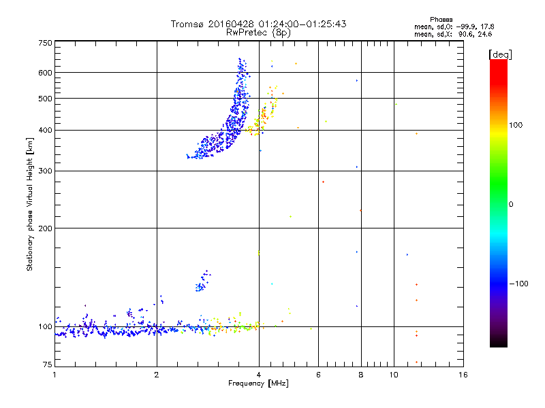This screenshot has width=545, height=408.
Task: Click the '0' colorbar tick label
Action: [511, 204]
